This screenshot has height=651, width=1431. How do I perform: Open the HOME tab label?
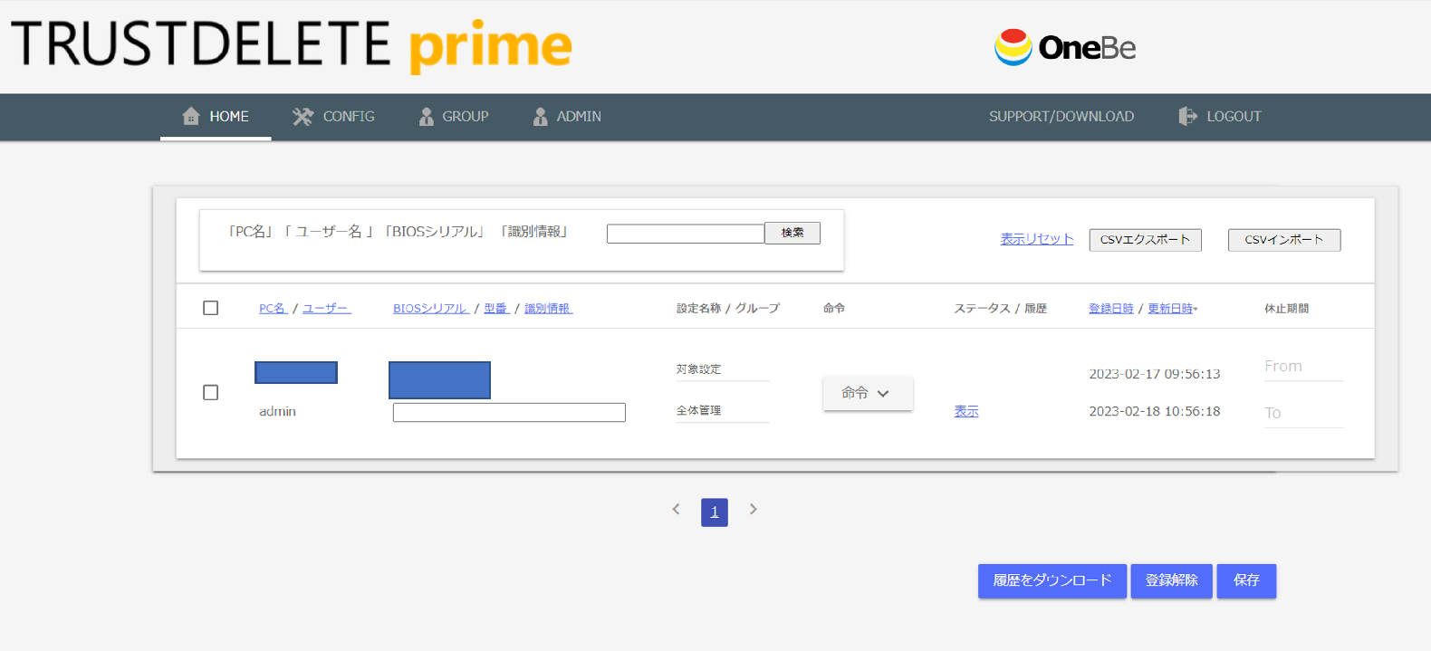[x=229, y=116]
